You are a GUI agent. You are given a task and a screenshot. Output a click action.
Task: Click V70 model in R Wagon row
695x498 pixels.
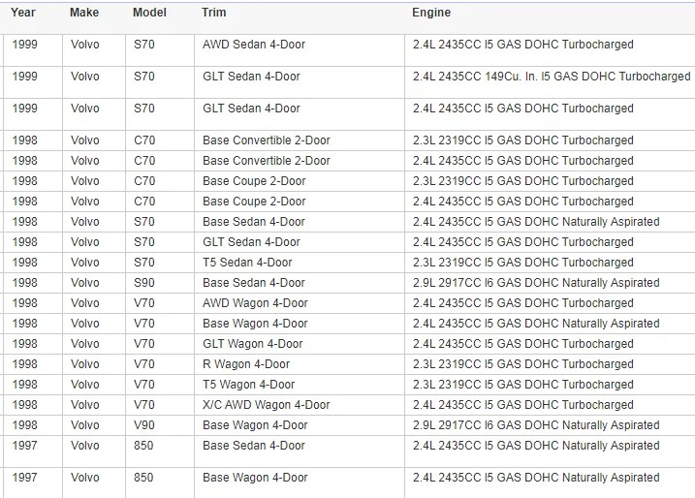144,364
